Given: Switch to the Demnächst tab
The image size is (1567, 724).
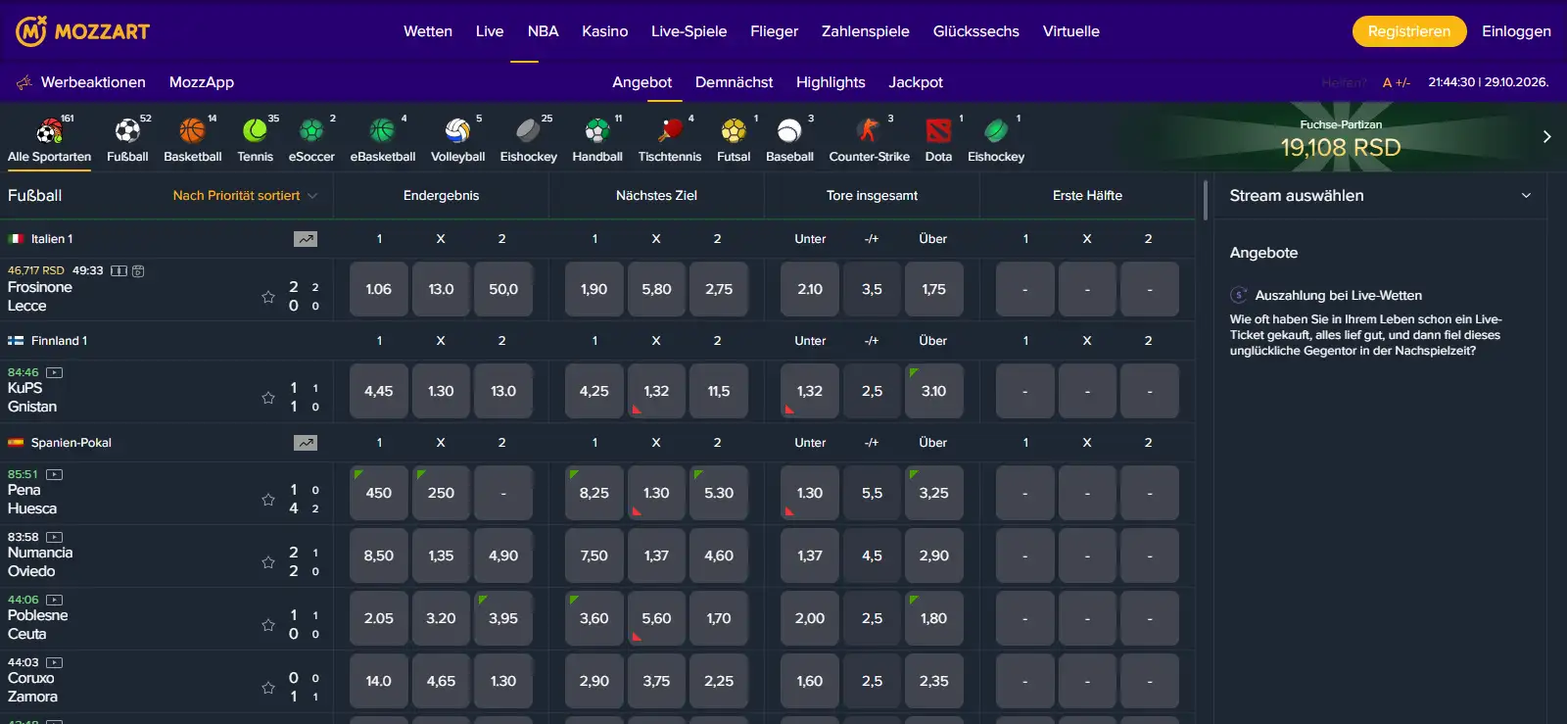Looking at the screenshot, I should coord(734,82).
